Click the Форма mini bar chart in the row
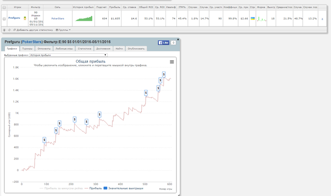The width and height of the screenshot is (331, 196). pyautogui.click(x=261, y=19)
